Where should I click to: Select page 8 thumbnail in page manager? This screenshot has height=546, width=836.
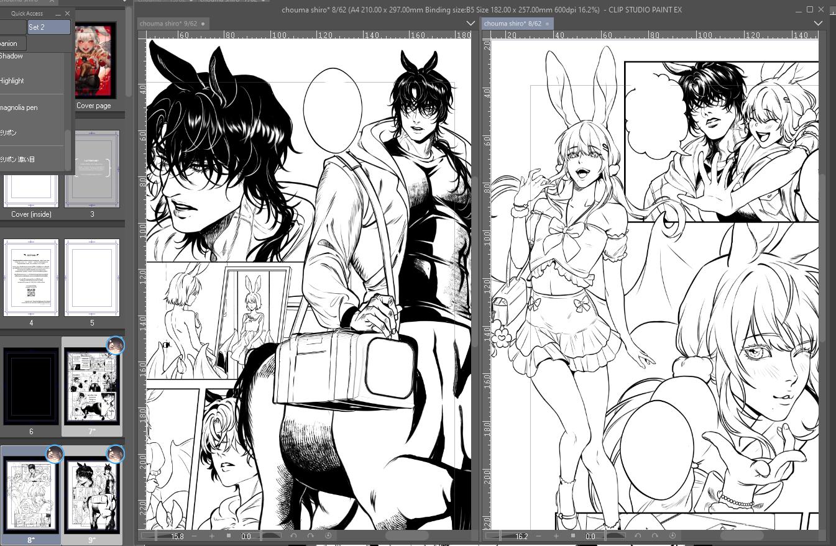pos(31,495)
